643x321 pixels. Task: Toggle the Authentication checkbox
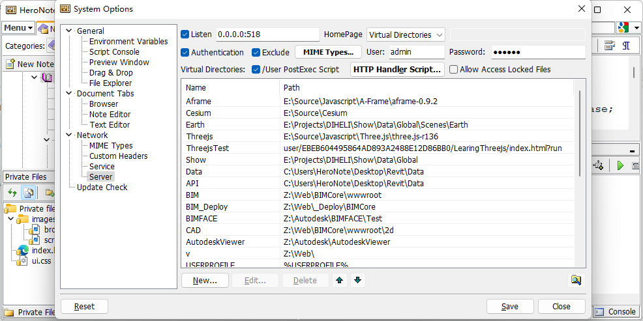click(185, 52)
